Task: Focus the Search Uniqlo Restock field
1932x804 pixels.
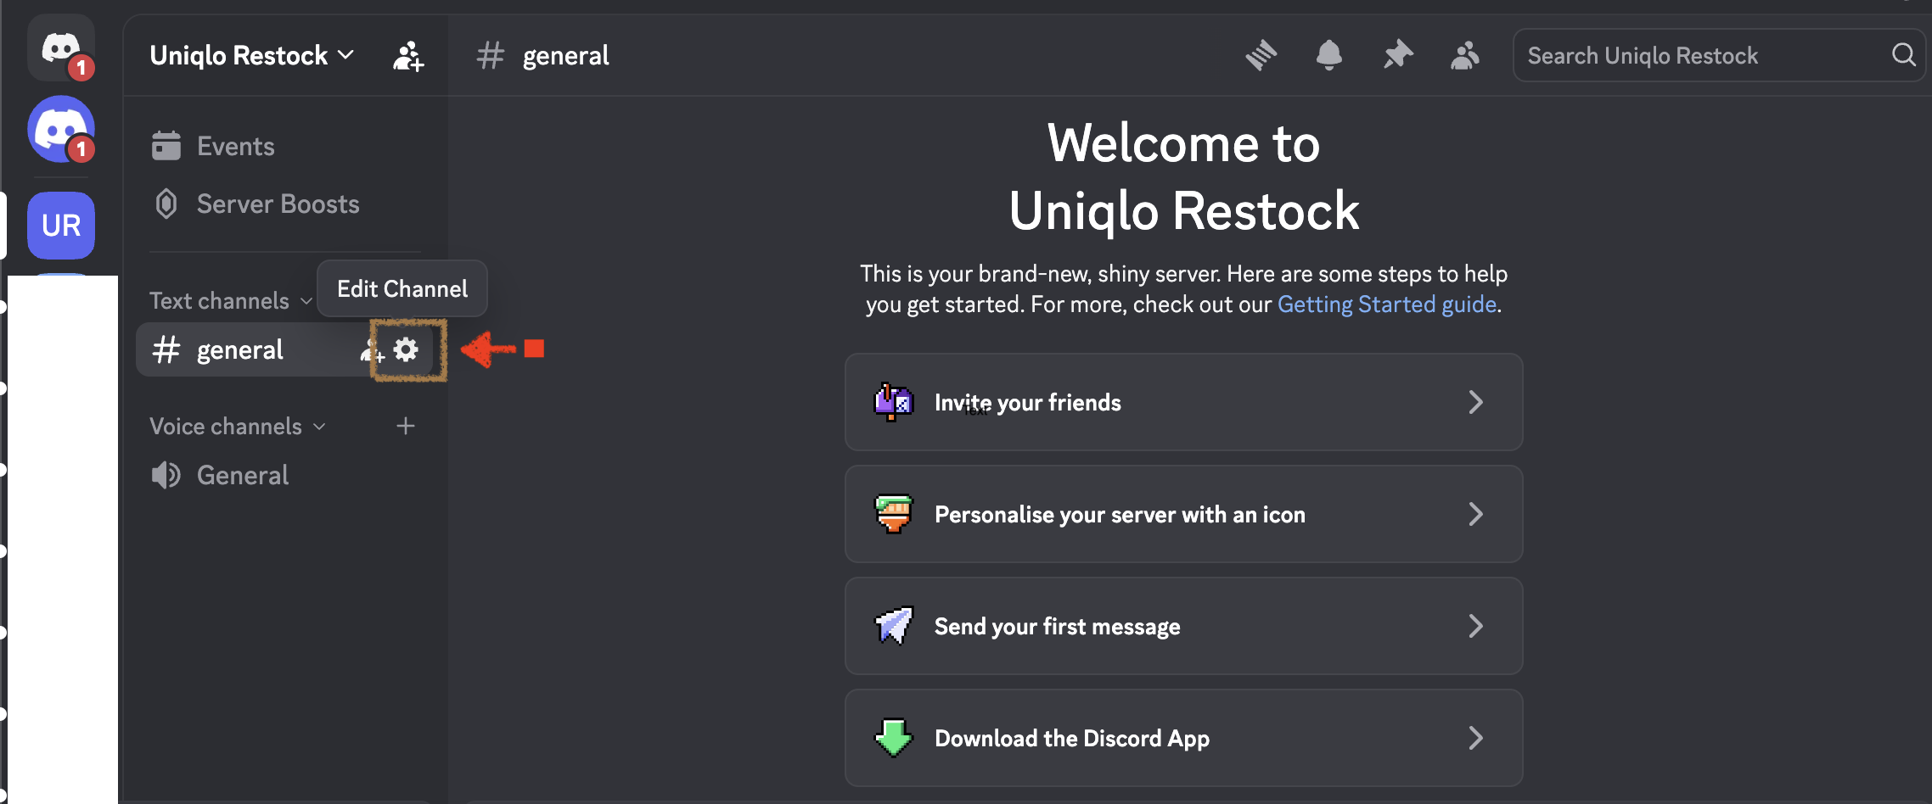Action: coord(1719,56)
